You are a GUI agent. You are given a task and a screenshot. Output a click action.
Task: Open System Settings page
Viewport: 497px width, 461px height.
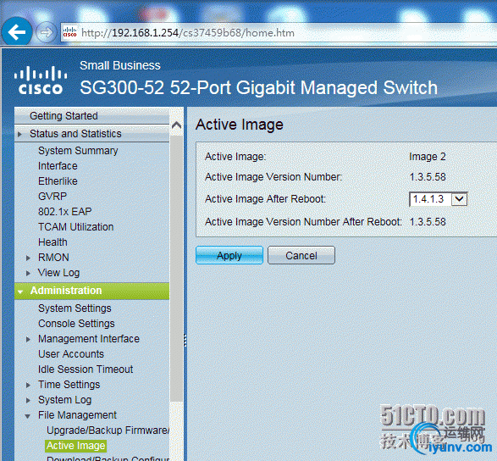coord(75,308)
